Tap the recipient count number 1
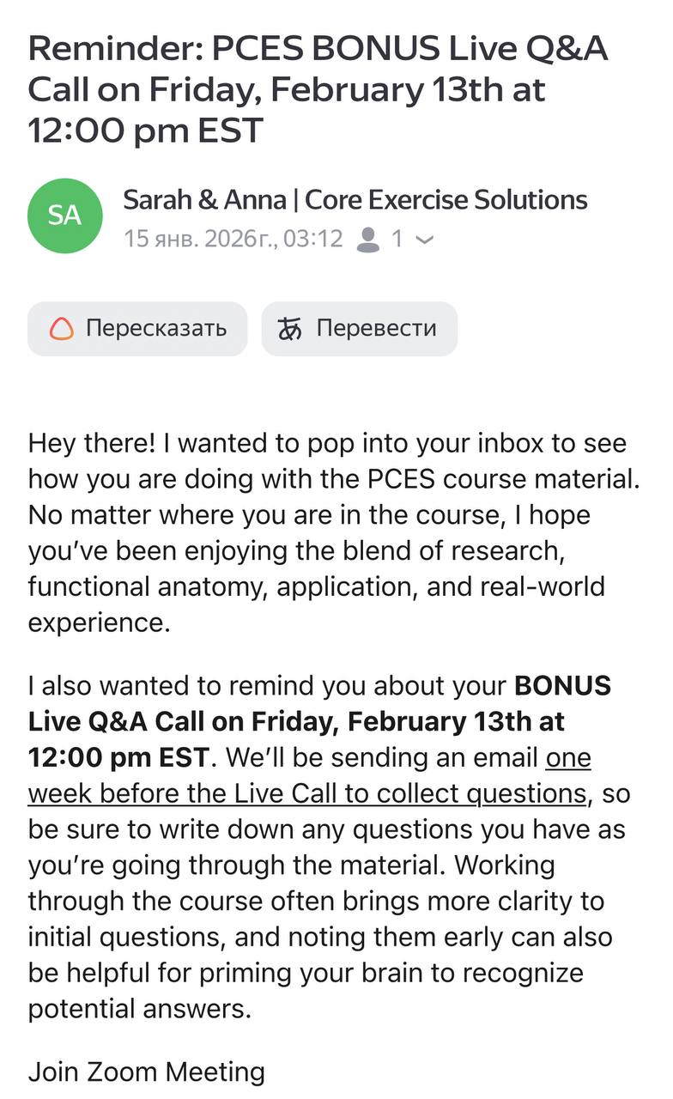Image resolution: width=673 pixels, height=1099 pixels. tap(397, 239)
